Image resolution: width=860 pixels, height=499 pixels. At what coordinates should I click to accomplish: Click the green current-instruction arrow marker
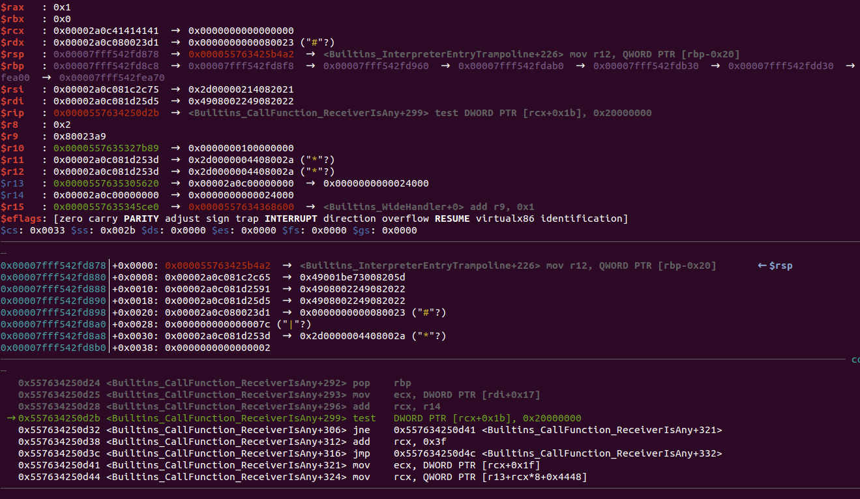pos(10,418)
